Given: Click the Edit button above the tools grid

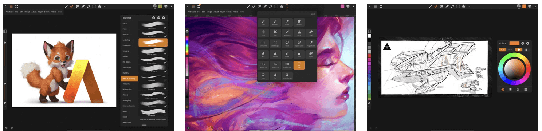Looking at the screenshot, I should [313, 13].
